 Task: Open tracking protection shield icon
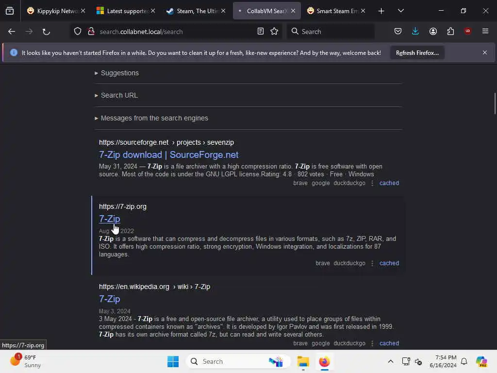(x=78, y=32)
